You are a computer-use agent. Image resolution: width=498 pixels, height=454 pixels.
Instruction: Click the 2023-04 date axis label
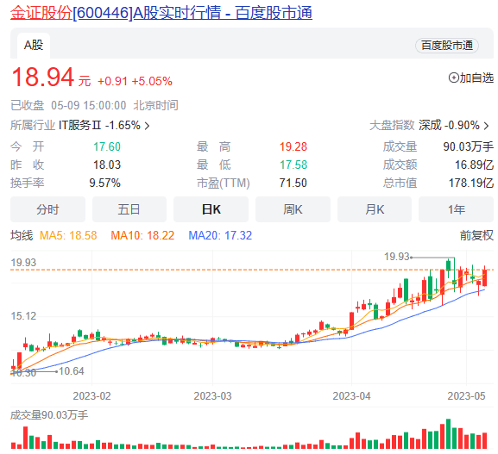click(351, 396)
